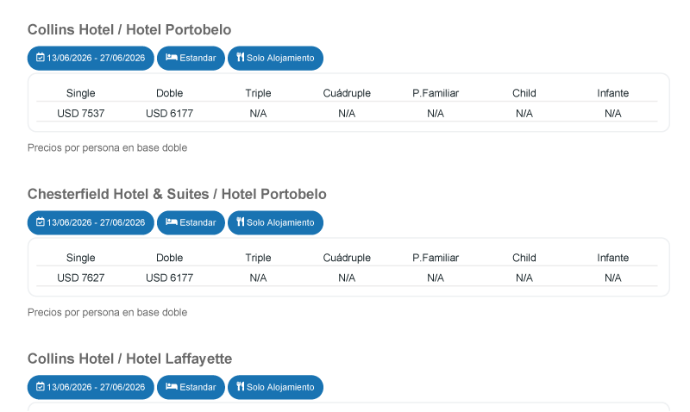690x412 pixels.
Task: Click Triple column header in first table
Action: point(258,93)
